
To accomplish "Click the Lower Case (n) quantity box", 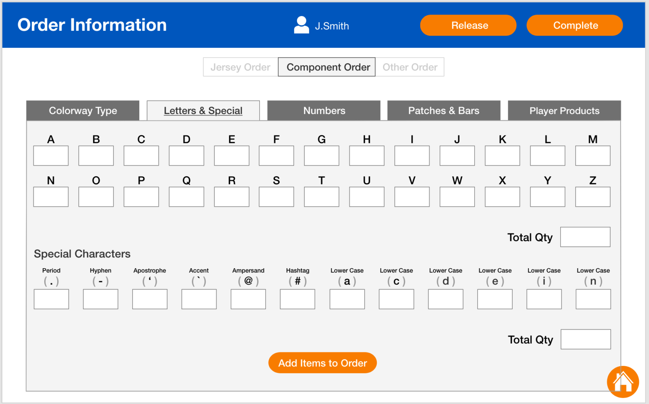I will pyautogui.click(x=593, y=299).
